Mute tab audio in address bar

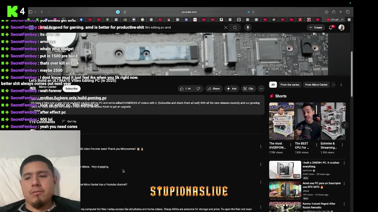(249, 12)
